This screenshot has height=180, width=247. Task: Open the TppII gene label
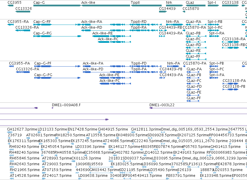pos(135,3)
